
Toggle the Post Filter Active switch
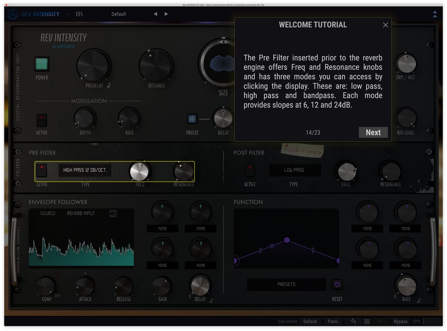[x=250, y=170]
